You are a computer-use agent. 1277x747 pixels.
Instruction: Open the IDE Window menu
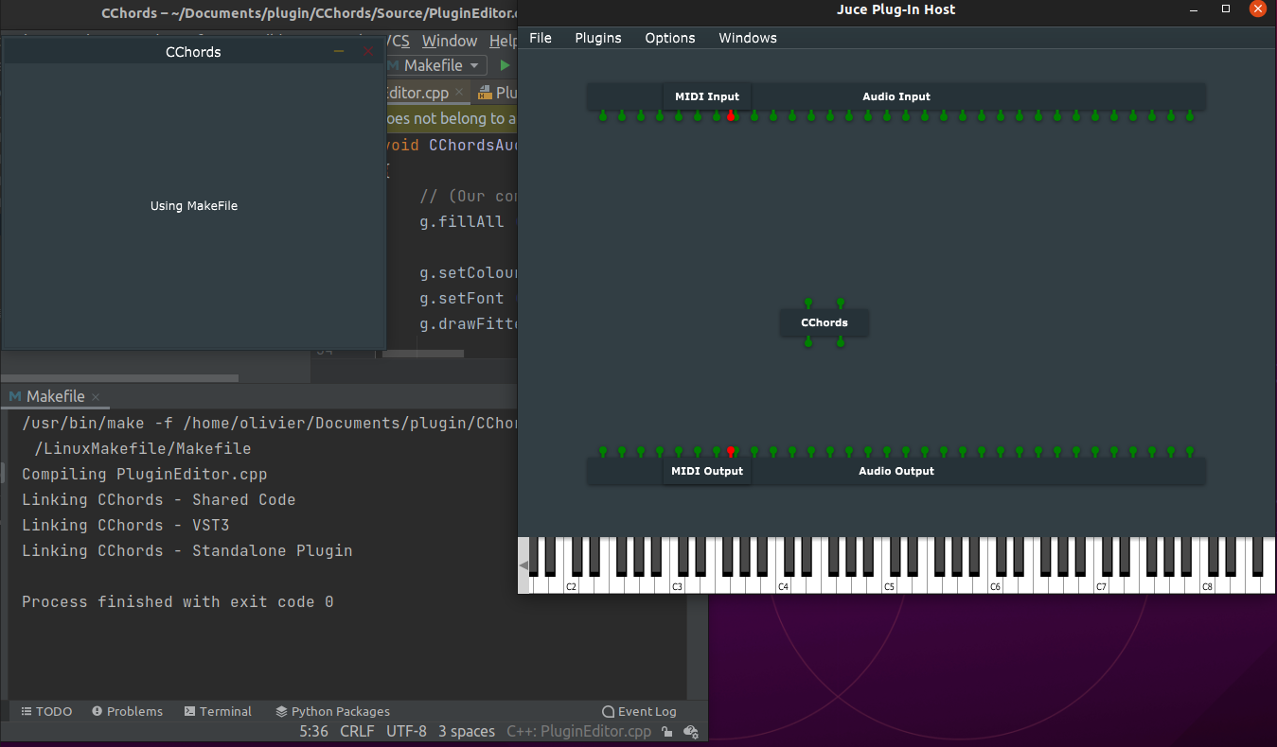(x=450, y=41)
